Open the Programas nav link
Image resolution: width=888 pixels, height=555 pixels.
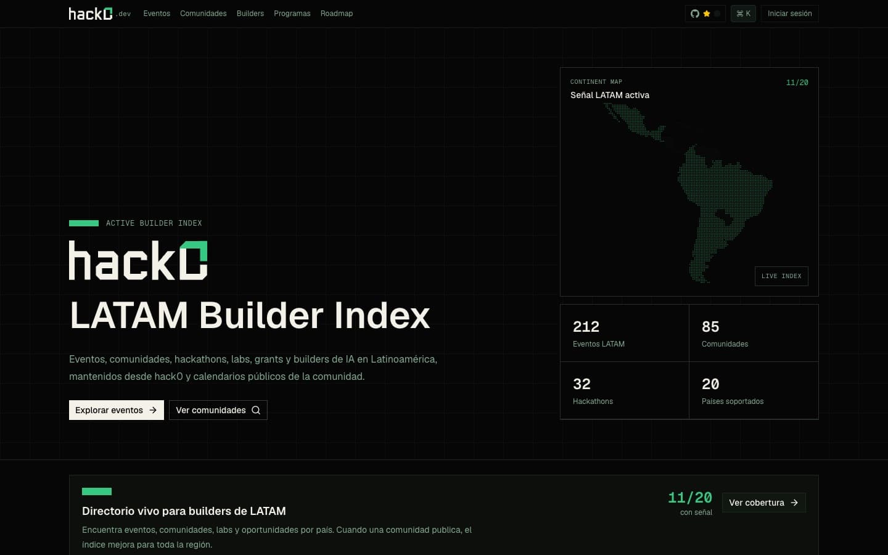click(292, 14)
